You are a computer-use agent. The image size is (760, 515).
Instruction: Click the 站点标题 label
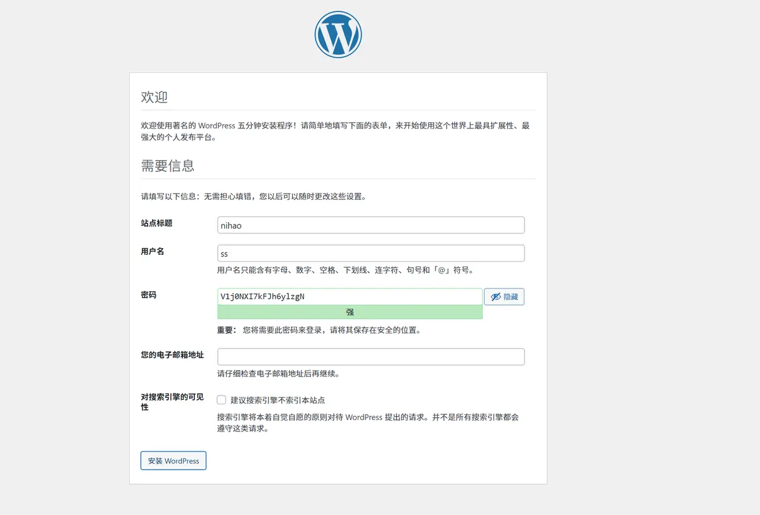tap(156, 223)
